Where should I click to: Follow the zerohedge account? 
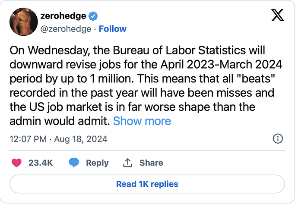(x=113, y=29)
